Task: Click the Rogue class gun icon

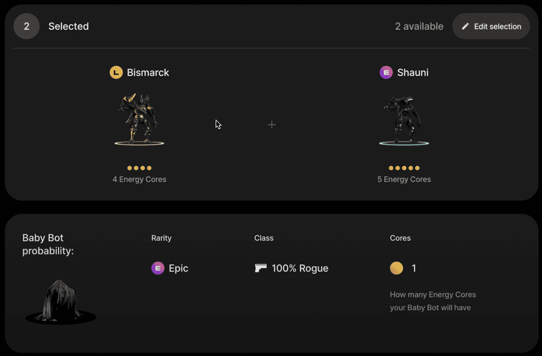Action: pos(260,268)
